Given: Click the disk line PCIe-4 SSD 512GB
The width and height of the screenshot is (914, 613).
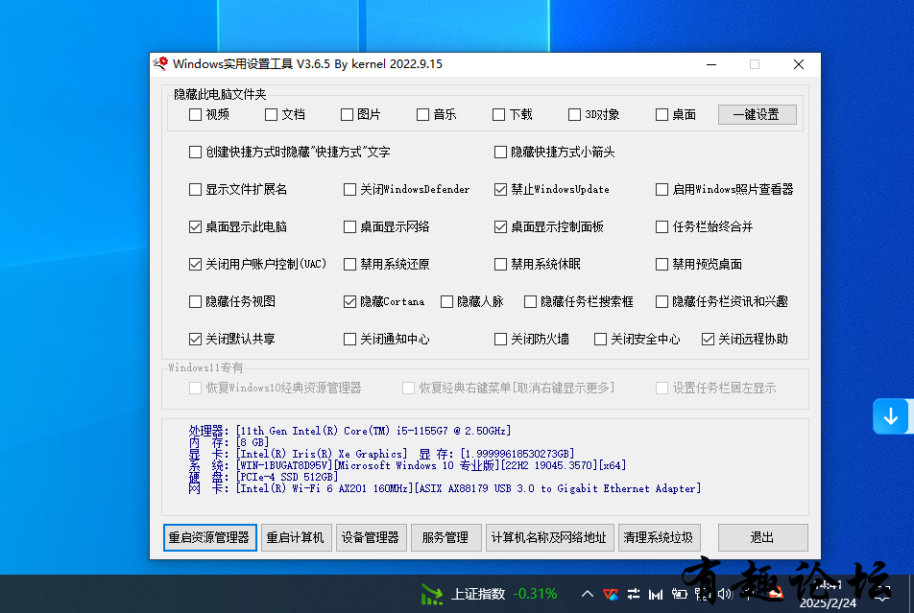Looking at the screenshot, I should click(x=263, y=477).
